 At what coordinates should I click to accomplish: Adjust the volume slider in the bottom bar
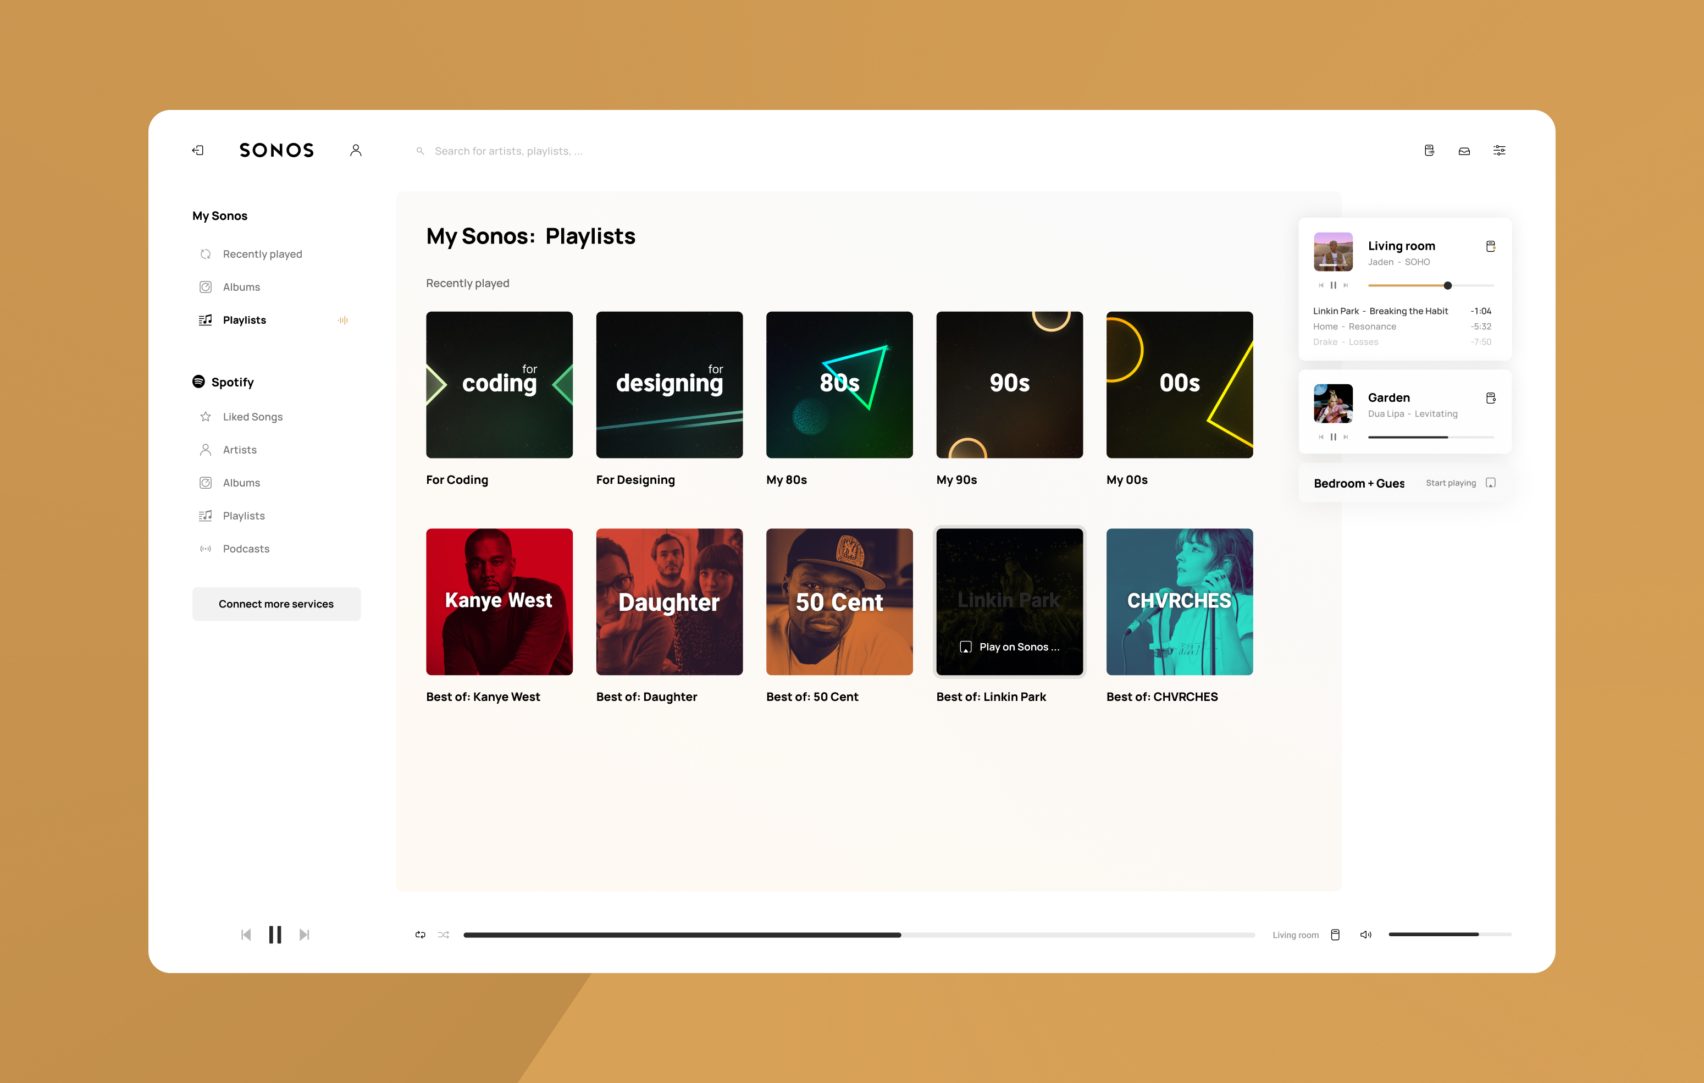tap(1450, 935)
